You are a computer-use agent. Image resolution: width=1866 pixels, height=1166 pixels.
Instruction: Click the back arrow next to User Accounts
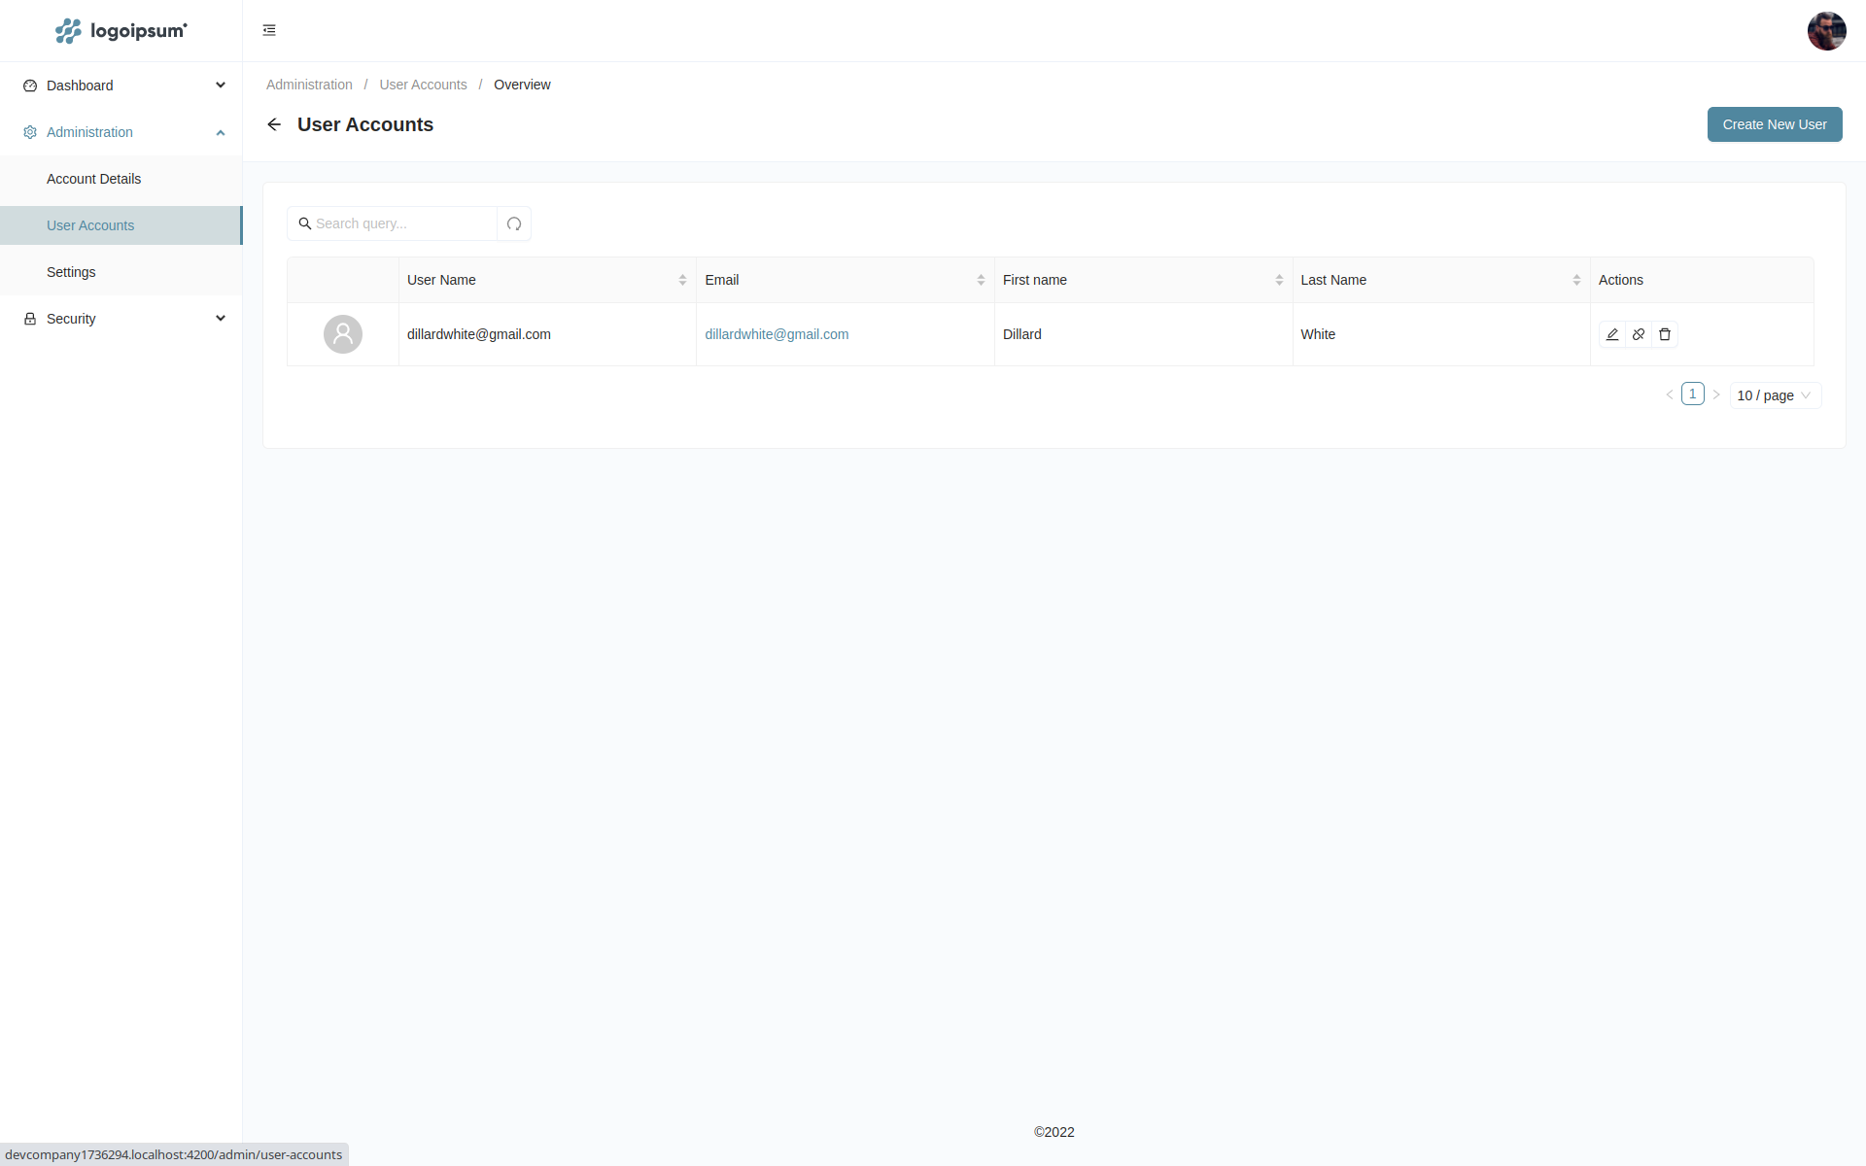click(x=274, y=124)
